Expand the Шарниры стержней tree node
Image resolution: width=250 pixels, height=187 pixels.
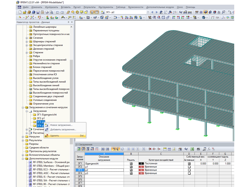tap(27, 42)
